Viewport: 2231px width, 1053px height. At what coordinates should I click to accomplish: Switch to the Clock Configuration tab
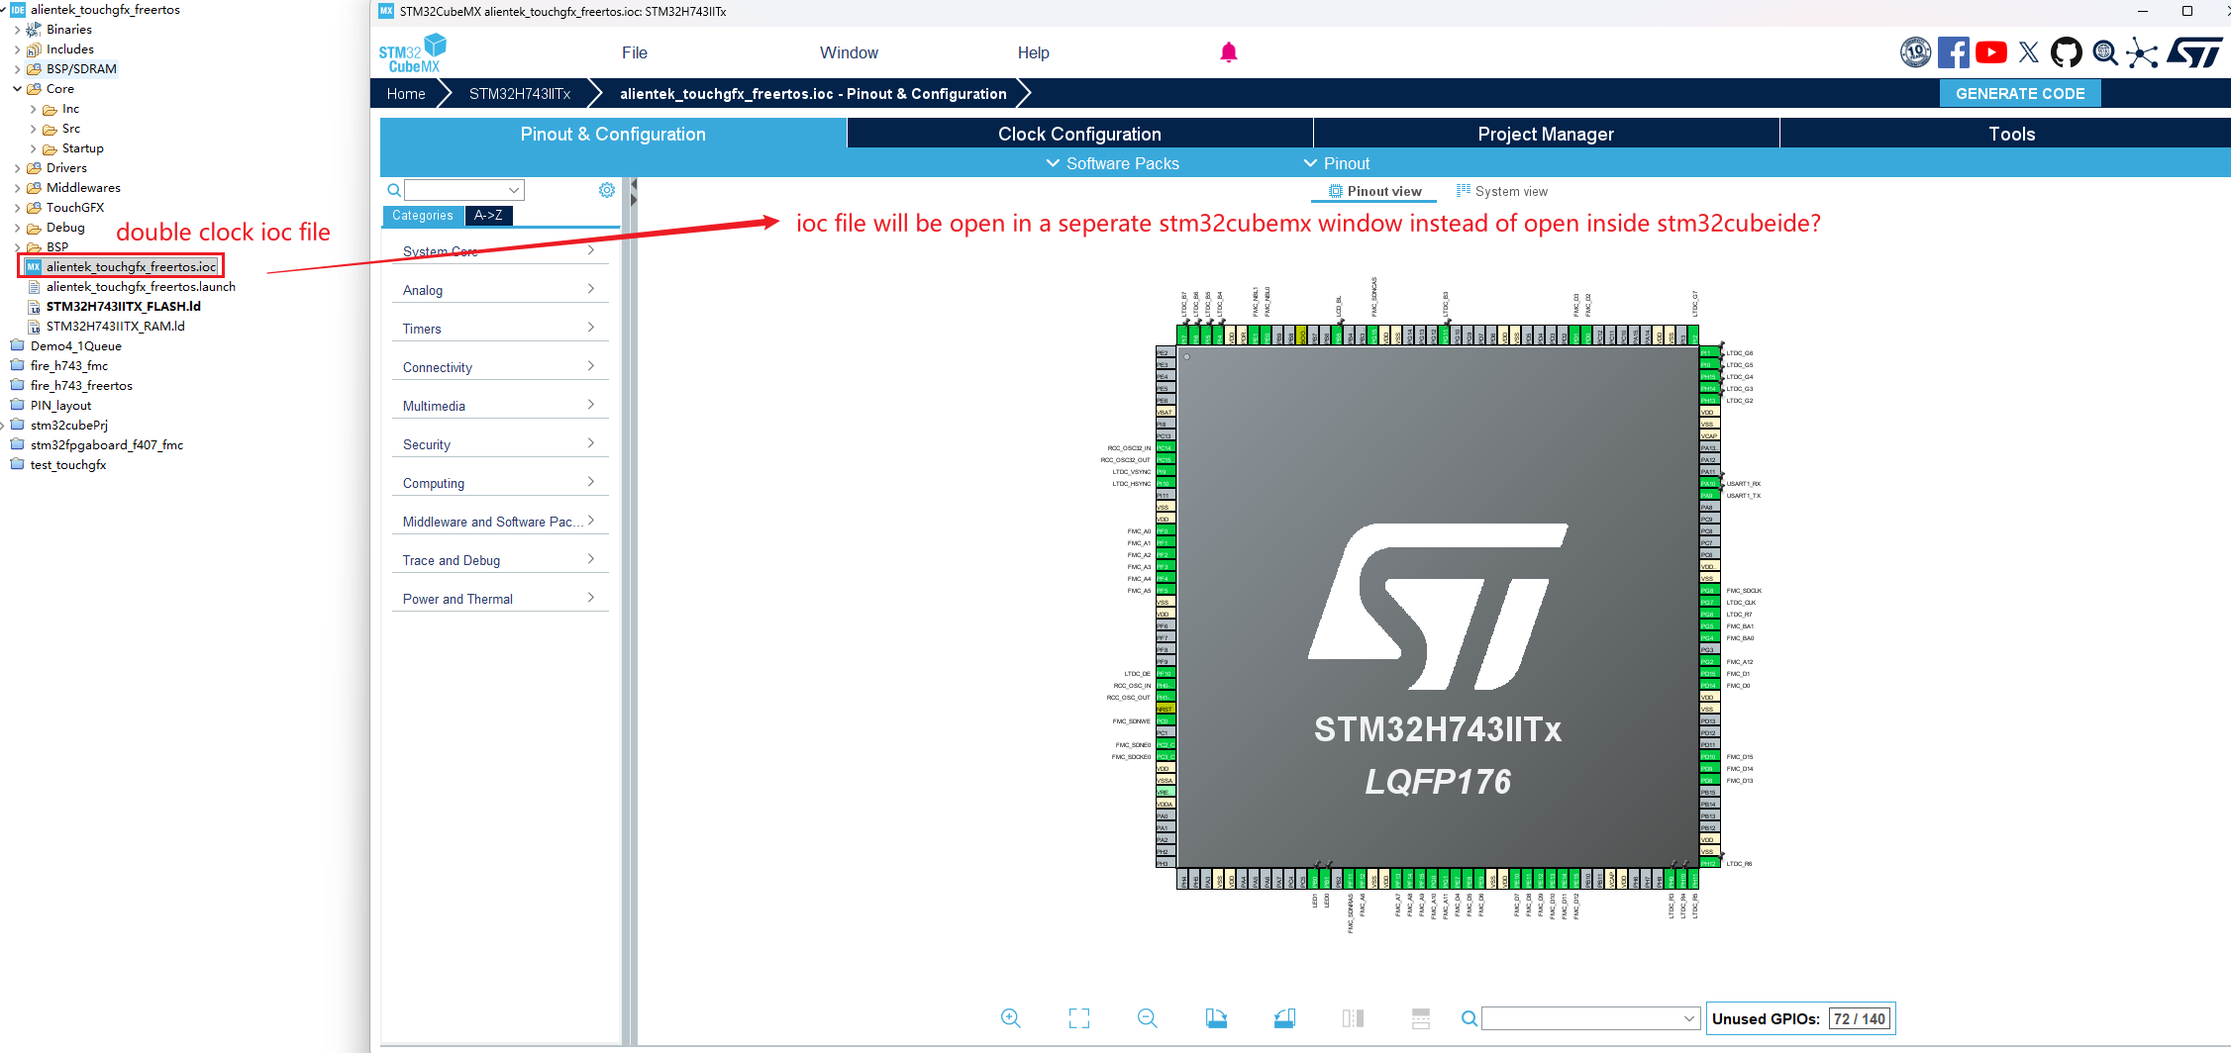(1078, 133)
